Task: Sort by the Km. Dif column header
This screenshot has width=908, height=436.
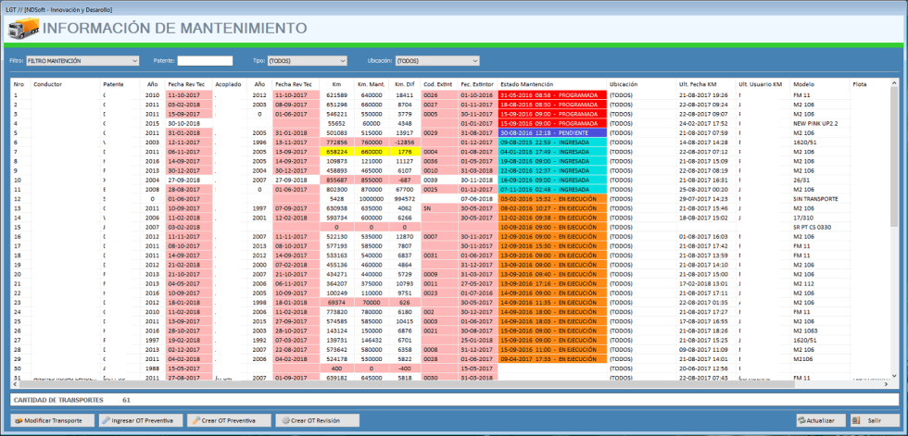Action: point(404,84)
